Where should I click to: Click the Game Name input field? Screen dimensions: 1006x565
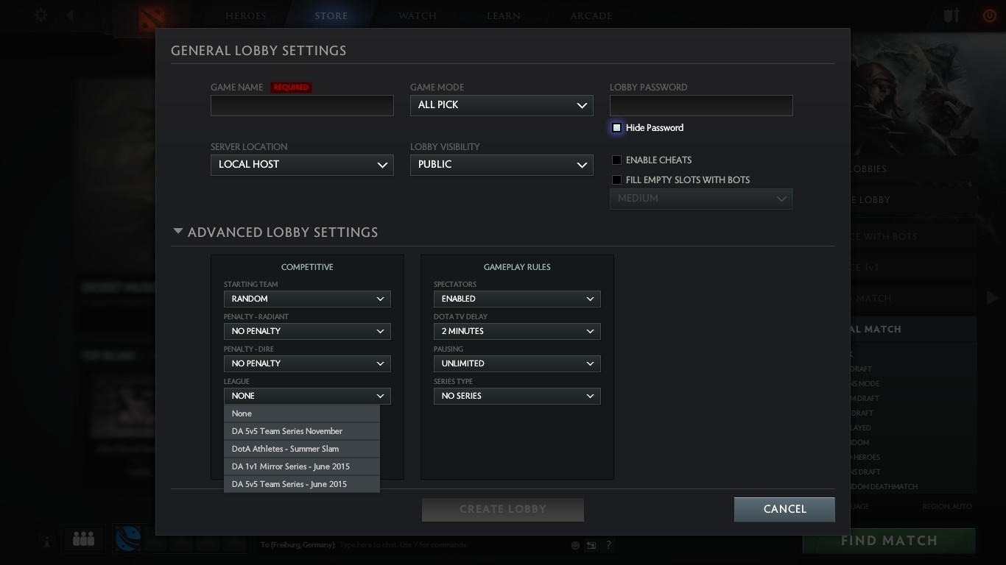click(x=302, y=105)
